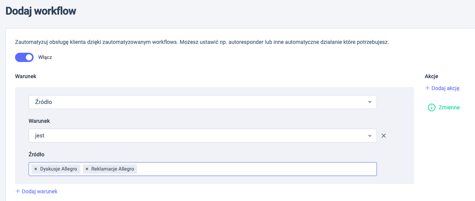This screenshot has height=201, width=475.
Task: Remove the Reklamacje Allegro tag via its x
Action: tap(87, 169)
